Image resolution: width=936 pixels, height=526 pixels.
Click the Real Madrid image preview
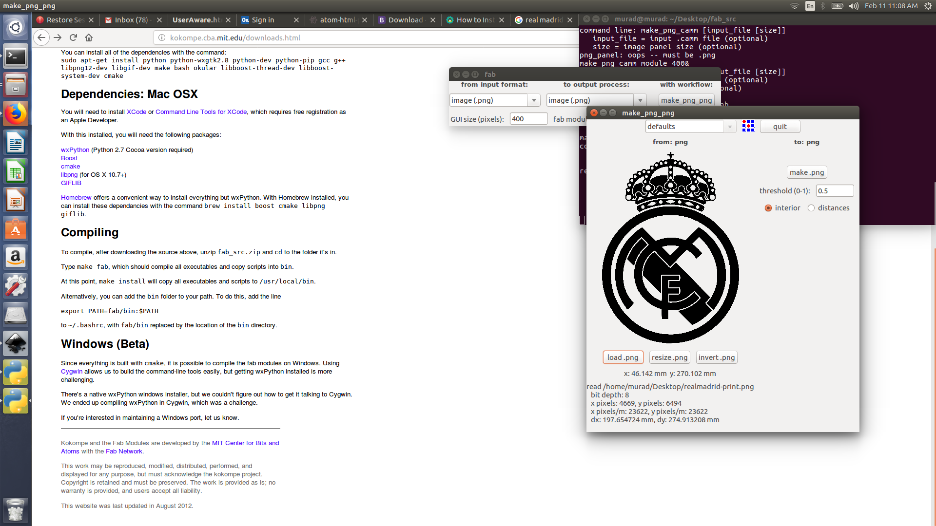pos(670,248)
